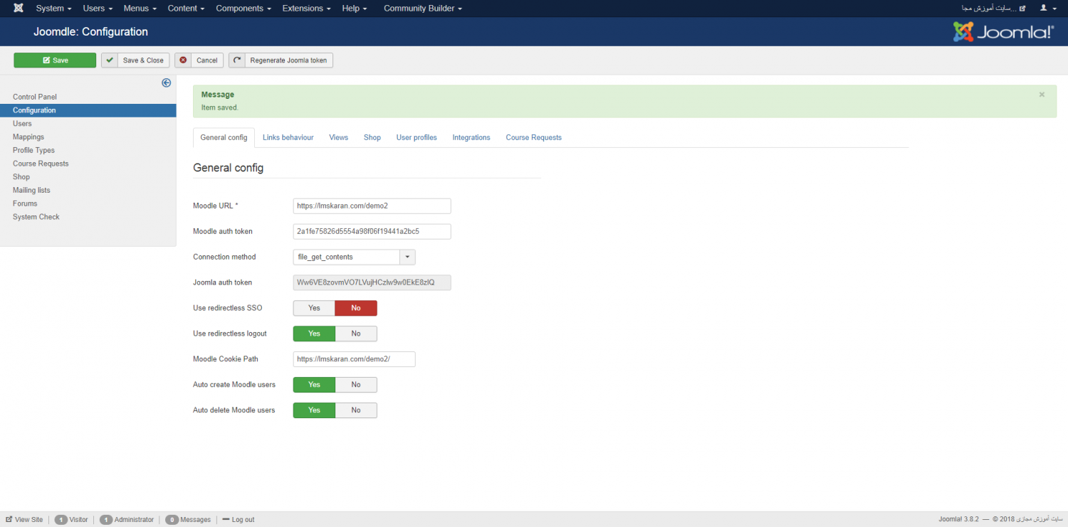Image resolution: width=1068 pixels, height=527 pixels.
Task: Click the green Save button
Action: (x=55, y=60)
